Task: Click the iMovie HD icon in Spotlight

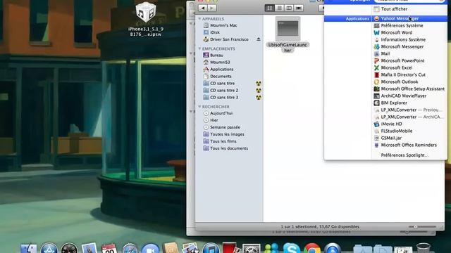Action: coord(376,124)
